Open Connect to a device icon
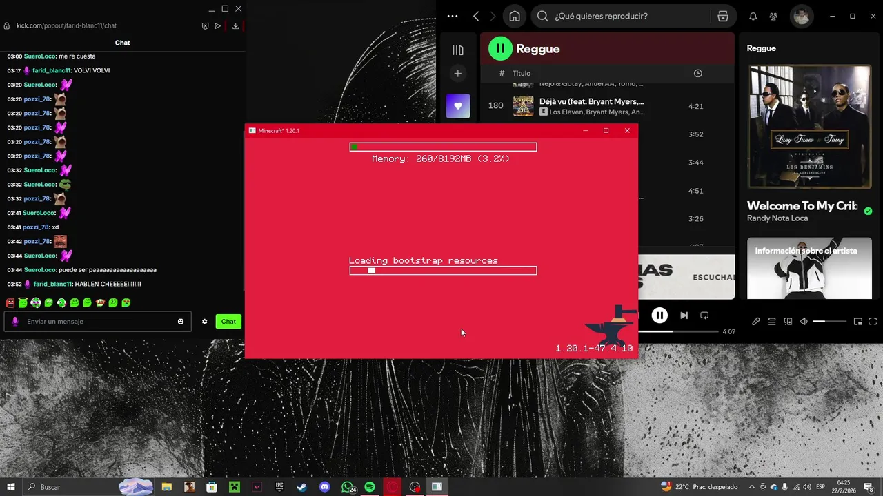This screenshot has height=496, width=883. pos(788,322)
